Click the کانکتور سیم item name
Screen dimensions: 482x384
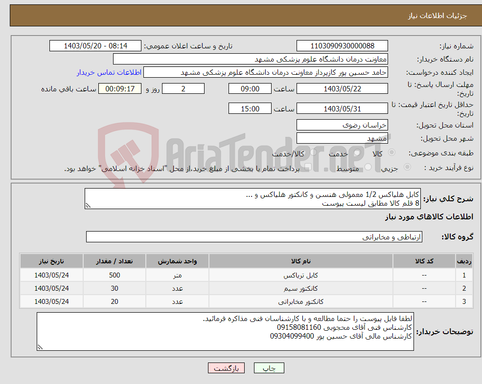tap(300, 289)
